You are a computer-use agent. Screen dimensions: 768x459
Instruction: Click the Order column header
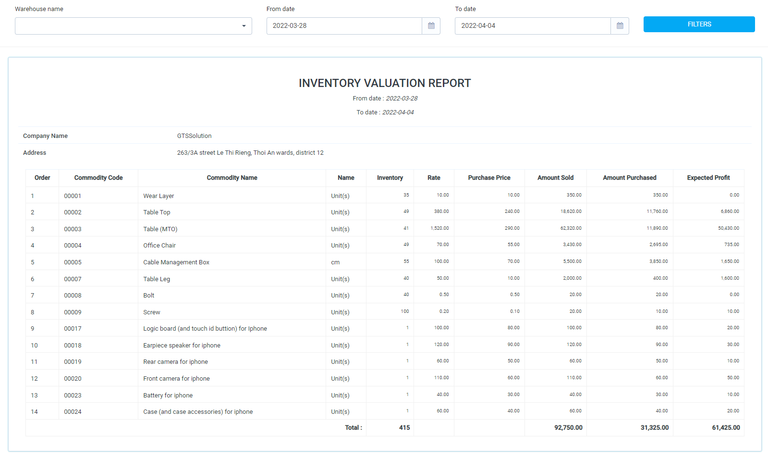(x=42, y=178)
